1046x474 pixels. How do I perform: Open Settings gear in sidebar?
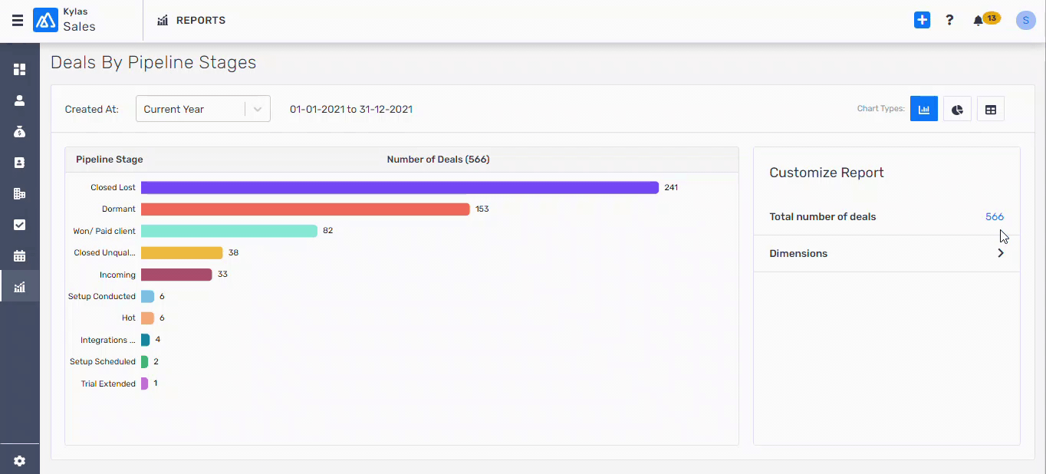(20, 461)
